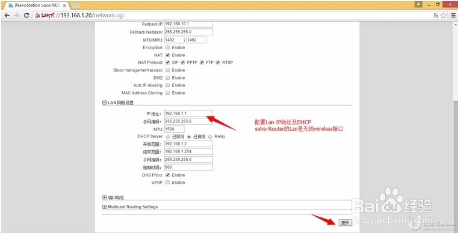Click the MTU value field 1492
Viewport: 458px width, 236px height.
point(174,40)
